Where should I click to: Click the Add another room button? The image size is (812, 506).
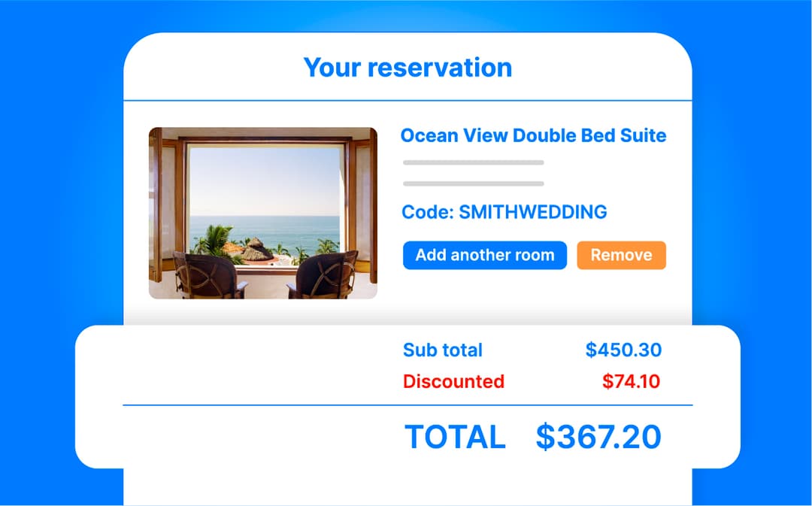pos(484,255)
